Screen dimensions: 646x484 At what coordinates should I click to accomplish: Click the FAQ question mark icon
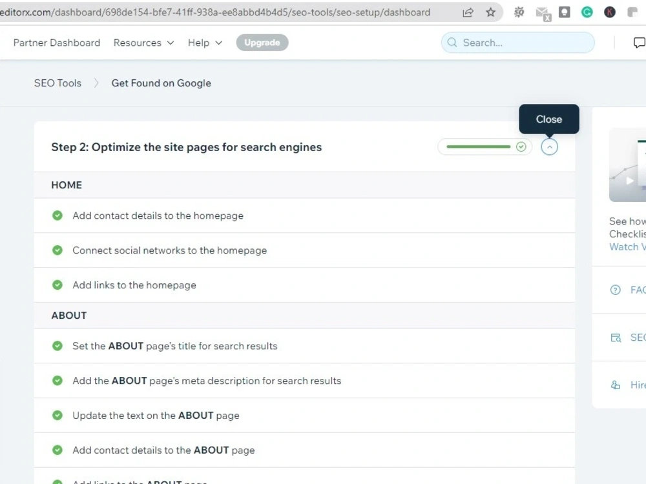(615, 290)
